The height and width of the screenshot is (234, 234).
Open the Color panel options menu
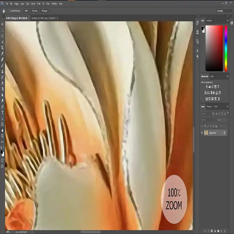[x=227, y=20]
